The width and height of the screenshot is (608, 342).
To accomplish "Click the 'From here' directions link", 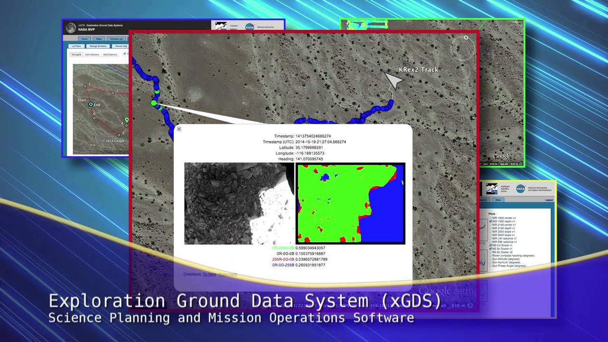I will click(228, 275).
